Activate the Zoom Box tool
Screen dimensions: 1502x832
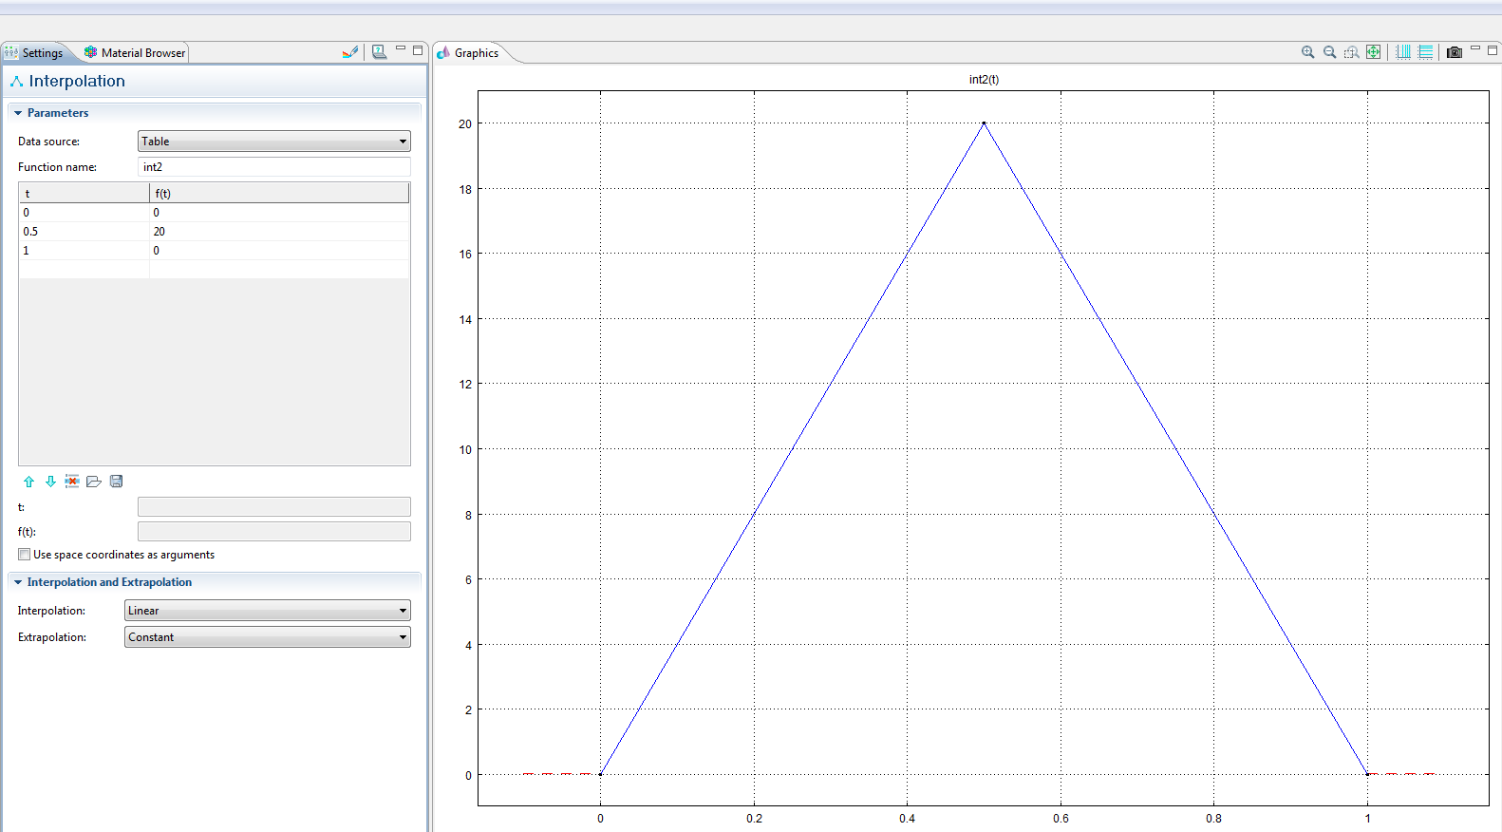click(1351, 52)
